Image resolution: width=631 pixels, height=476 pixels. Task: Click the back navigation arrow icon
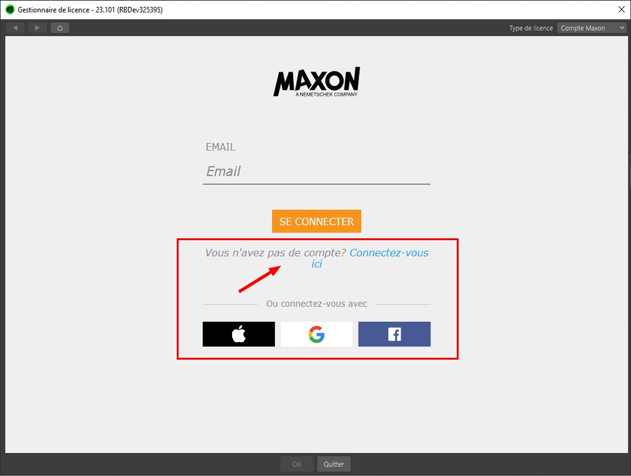[16, 28]
